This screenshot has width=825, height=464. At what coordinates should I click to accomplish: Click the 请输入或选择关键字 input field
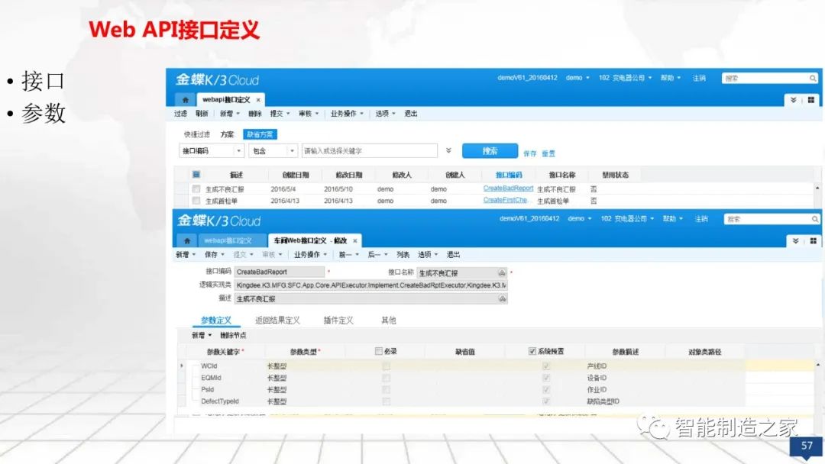tap(367, 150)
